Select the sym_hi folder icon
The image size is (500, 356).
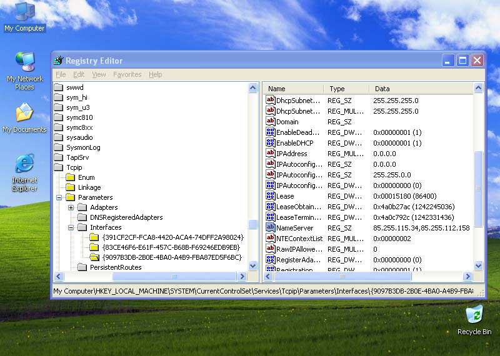tap(59, 97)
